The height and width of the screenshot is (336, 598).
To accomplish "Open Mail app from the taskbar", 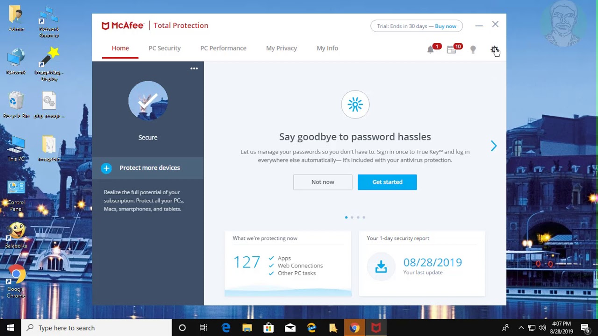I will [x=290, y=328].
